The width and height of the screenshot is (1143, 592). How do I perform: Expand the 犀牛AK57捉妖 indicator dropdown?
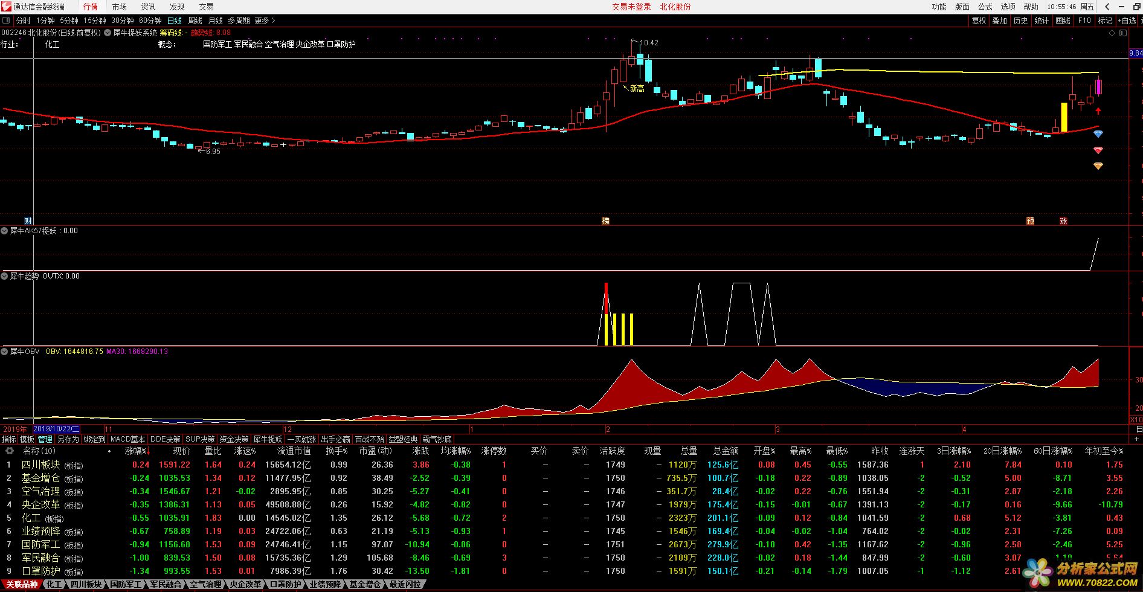pyautogui.click(x=5, y=231)
